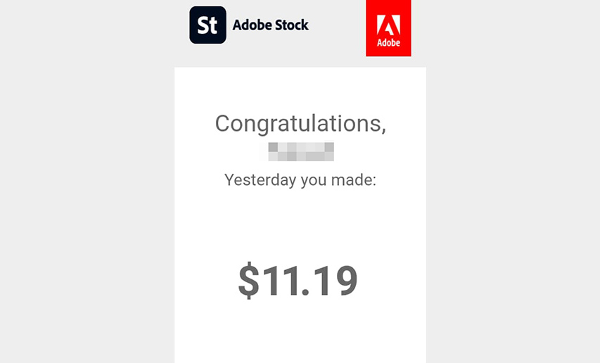
Task: Click the Adobe Stock "St" app icon
Action: 208,25
